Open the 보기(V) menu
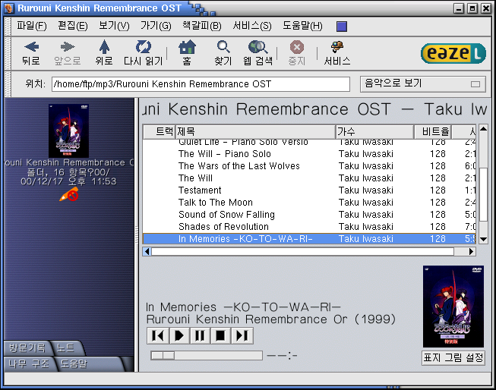Screen dimensions: 496x390 pos(114,26)
